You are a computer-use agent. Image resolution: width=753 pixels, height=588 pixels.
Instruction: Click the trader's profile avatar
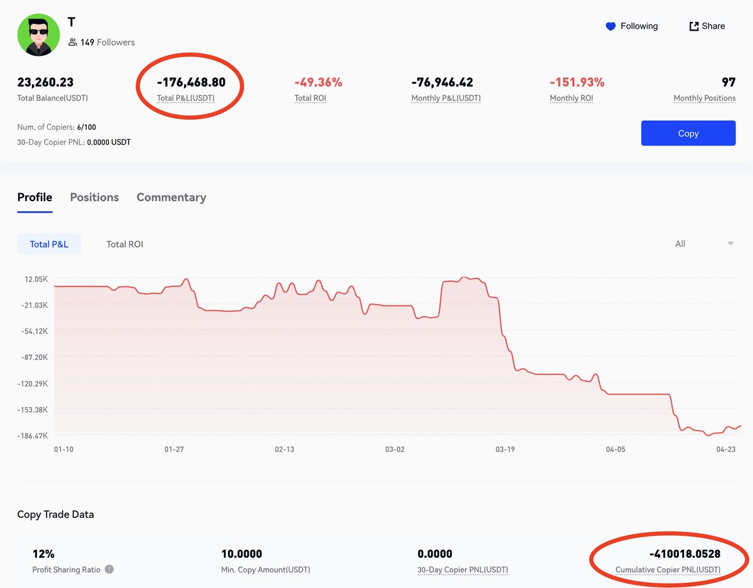pyautogui.click(x=38, y=34)
